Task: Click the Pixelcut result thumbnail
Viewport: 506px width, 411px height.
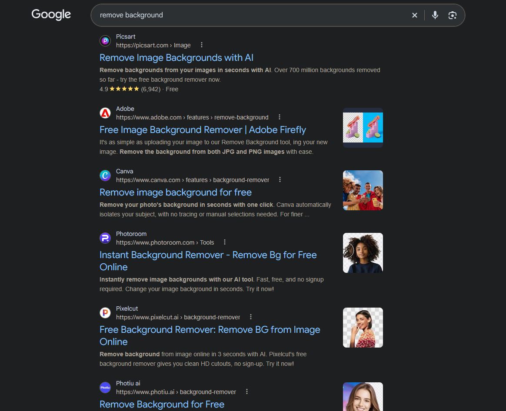Action: [363, 328]
